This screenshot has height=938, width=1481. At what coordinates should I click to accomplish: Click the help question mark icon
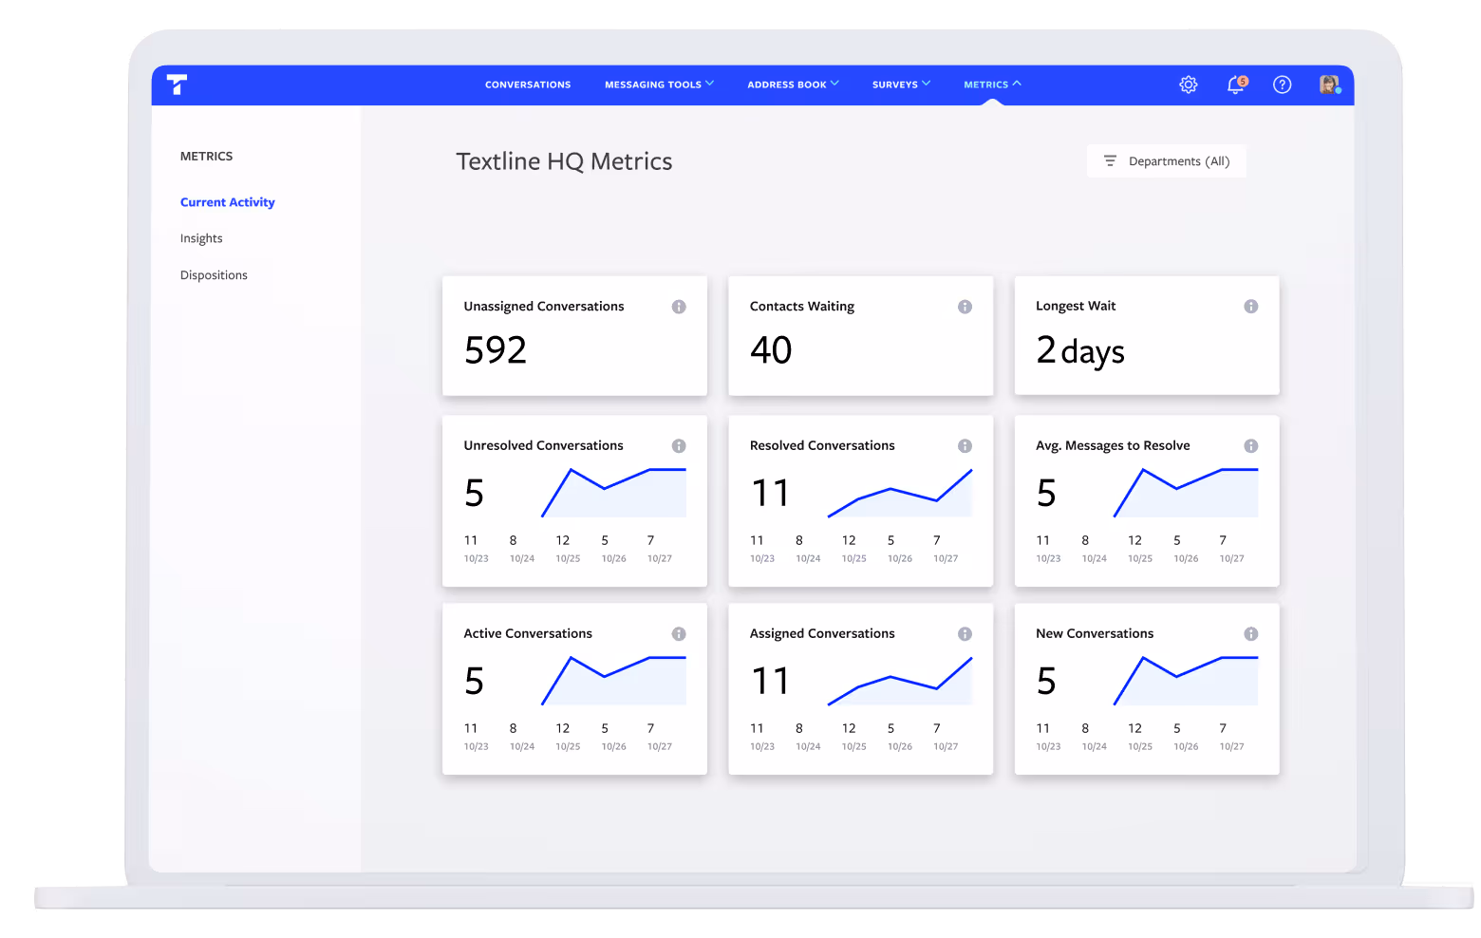coord(1283,84)
